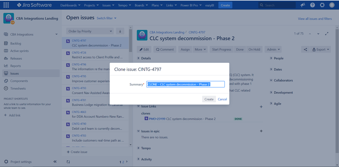Click the blue Create button in the top bar
The width and height of the screenshot is (339, 167).
tap(225, 5)
